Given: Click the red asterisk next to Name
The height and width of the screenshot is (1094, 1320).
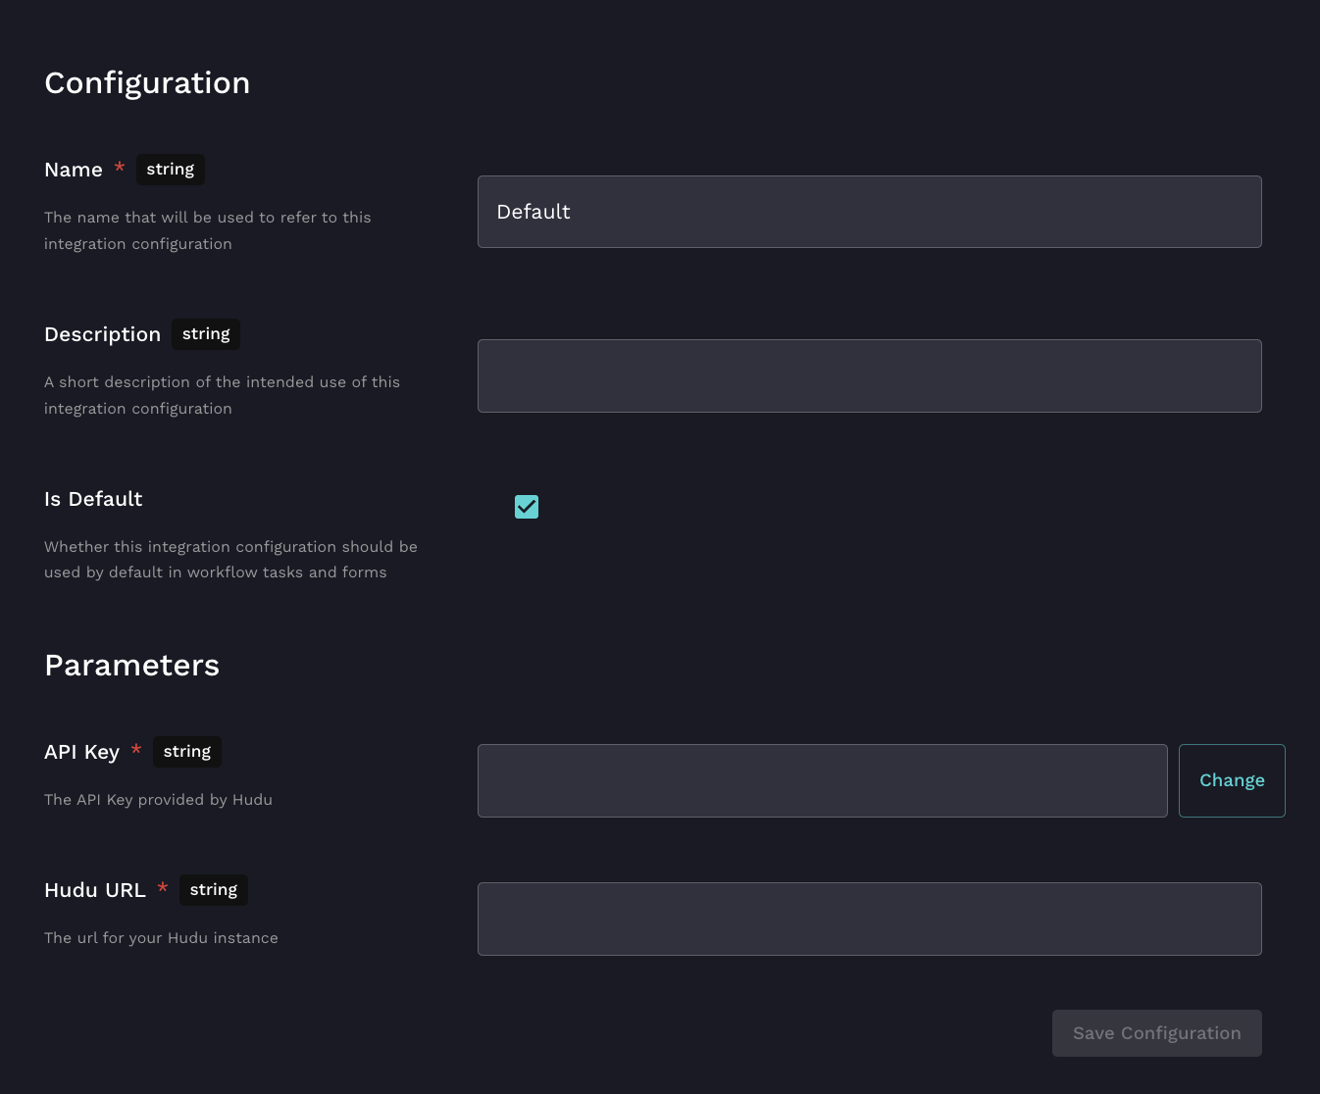Looking at the screenshot, I should [x=120, y=169].
